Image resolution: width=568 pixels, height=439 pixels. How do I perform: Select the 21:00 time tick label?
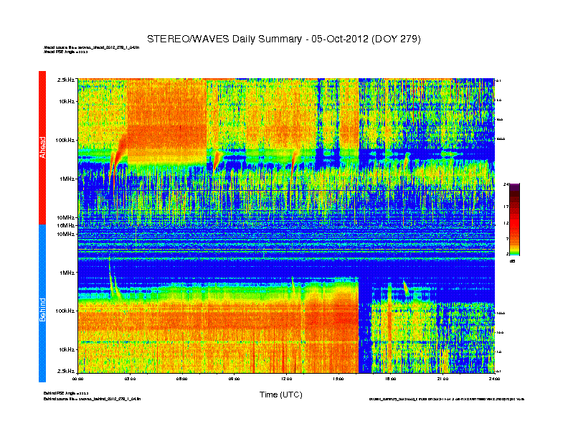point(442,378)
